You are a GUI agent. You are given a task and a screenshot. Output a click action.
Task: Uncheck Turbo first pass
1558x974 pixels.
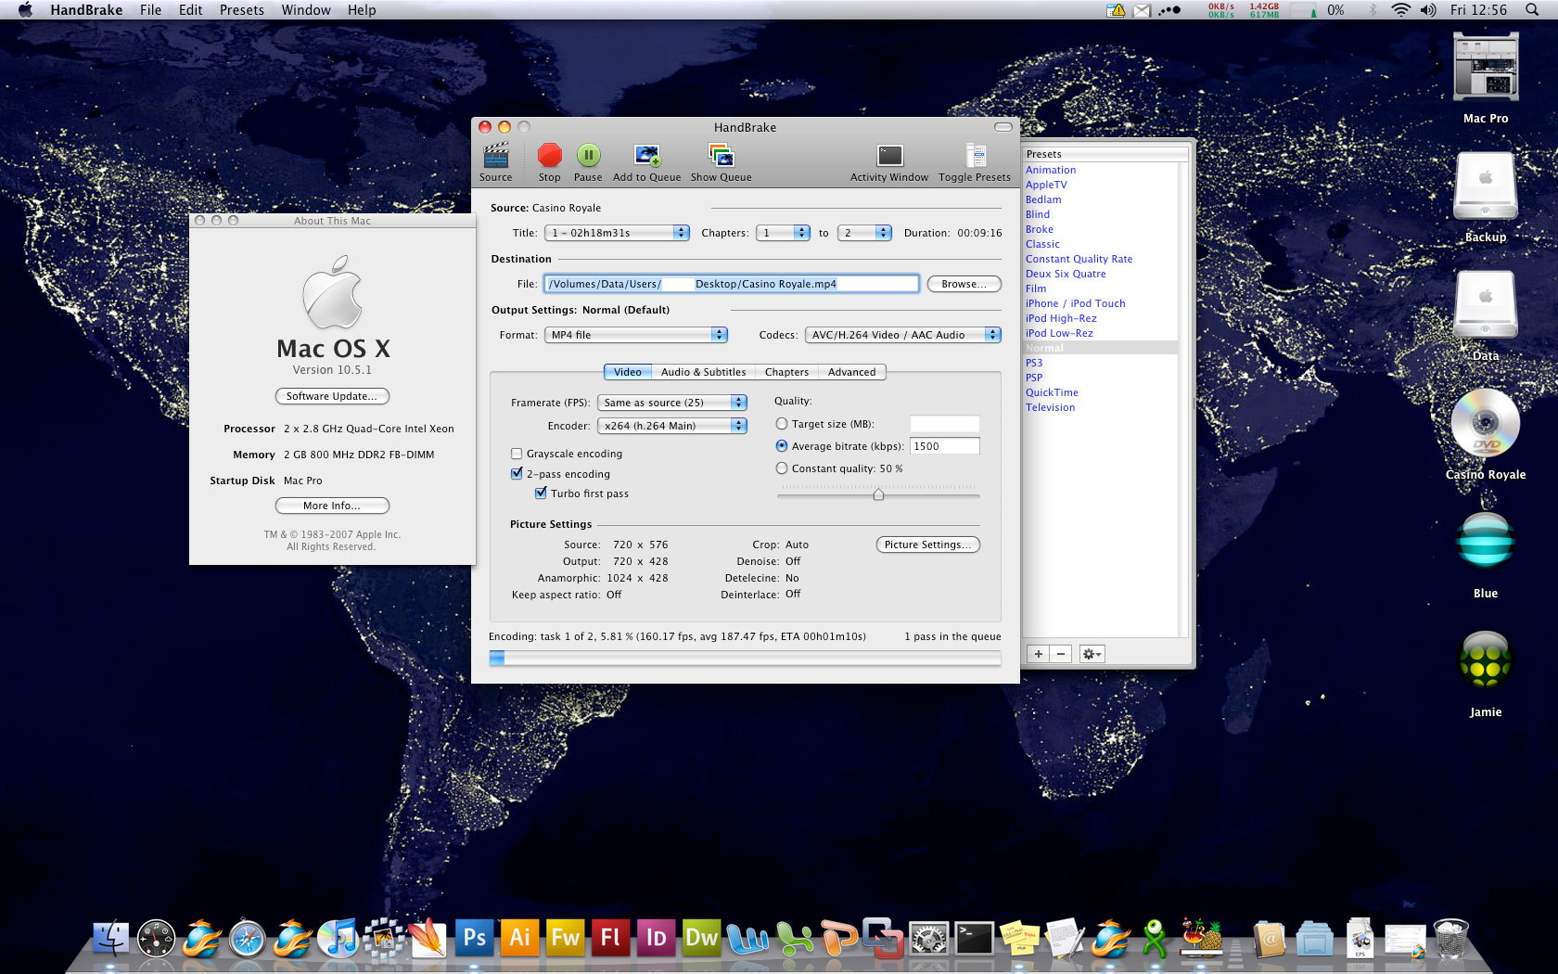(541, 493)
